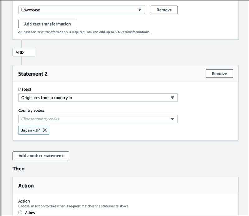Click the Lowercase dropdown arrow icon

click(x=140, y=10)
